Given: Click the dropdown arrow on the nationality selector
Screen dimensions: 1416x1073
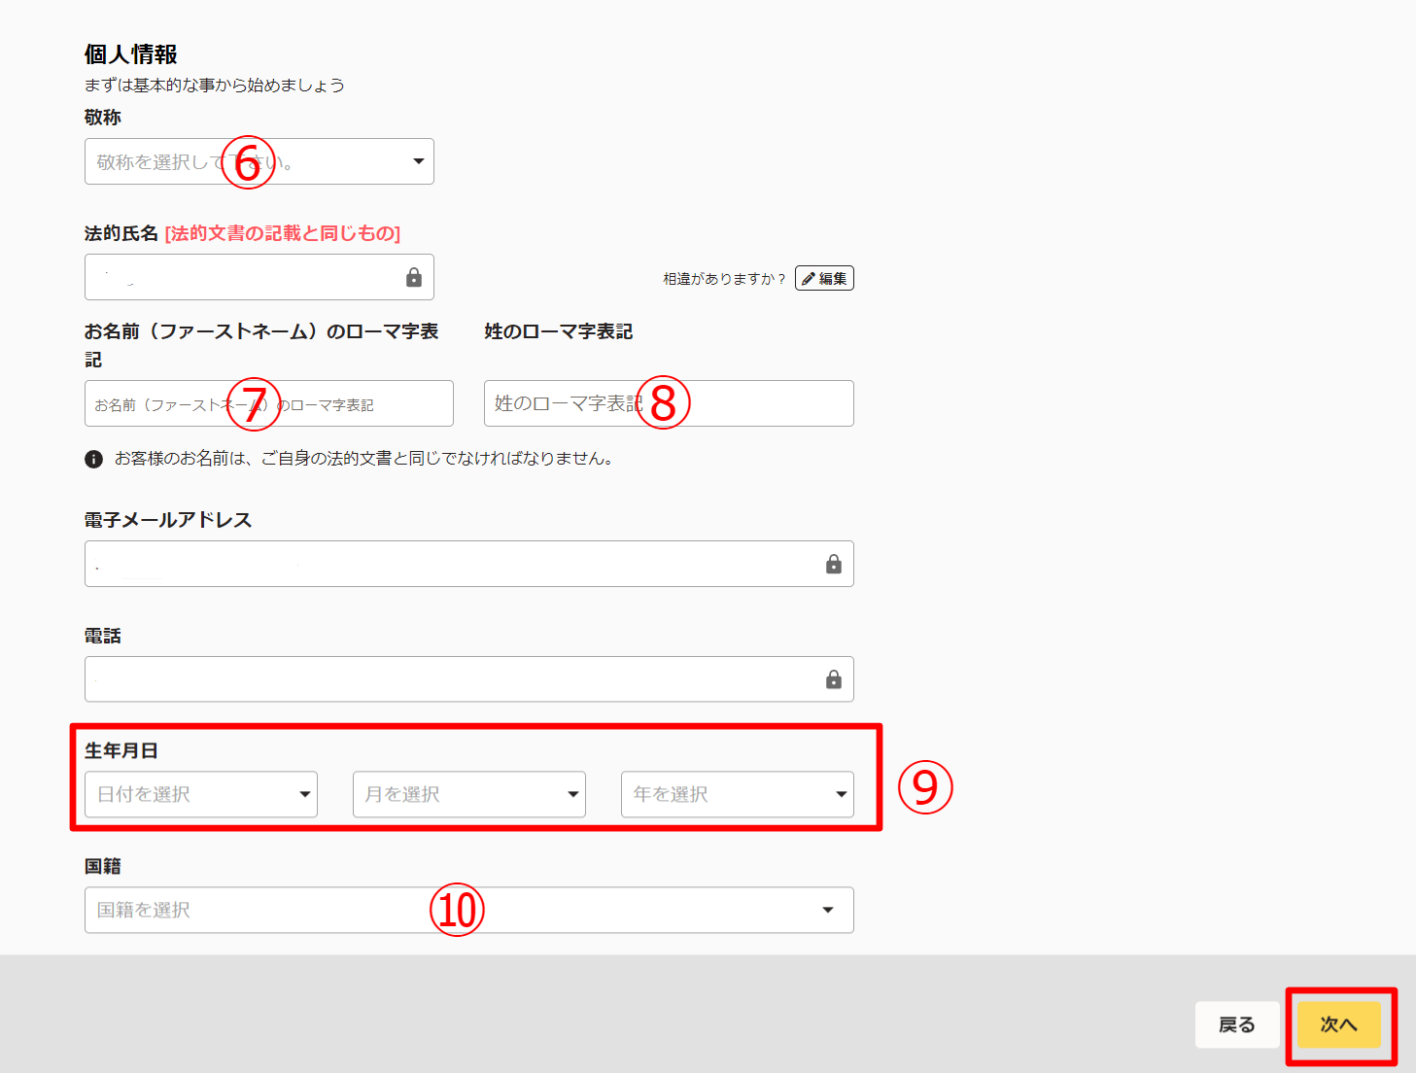Looking at the screenshot, I should 828,910.
